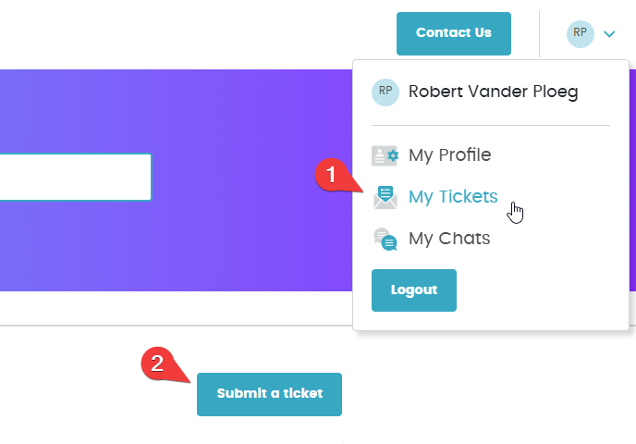Choose My Chats in the user menu
Screen dimensions: 636x444
(449, 239)
